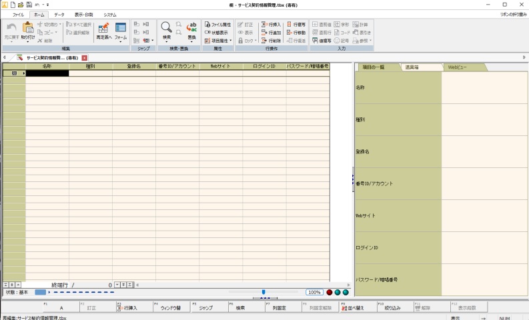529x320 pixels.
Task: Click F3 行挿入 function key button
Action: (134, 307)
